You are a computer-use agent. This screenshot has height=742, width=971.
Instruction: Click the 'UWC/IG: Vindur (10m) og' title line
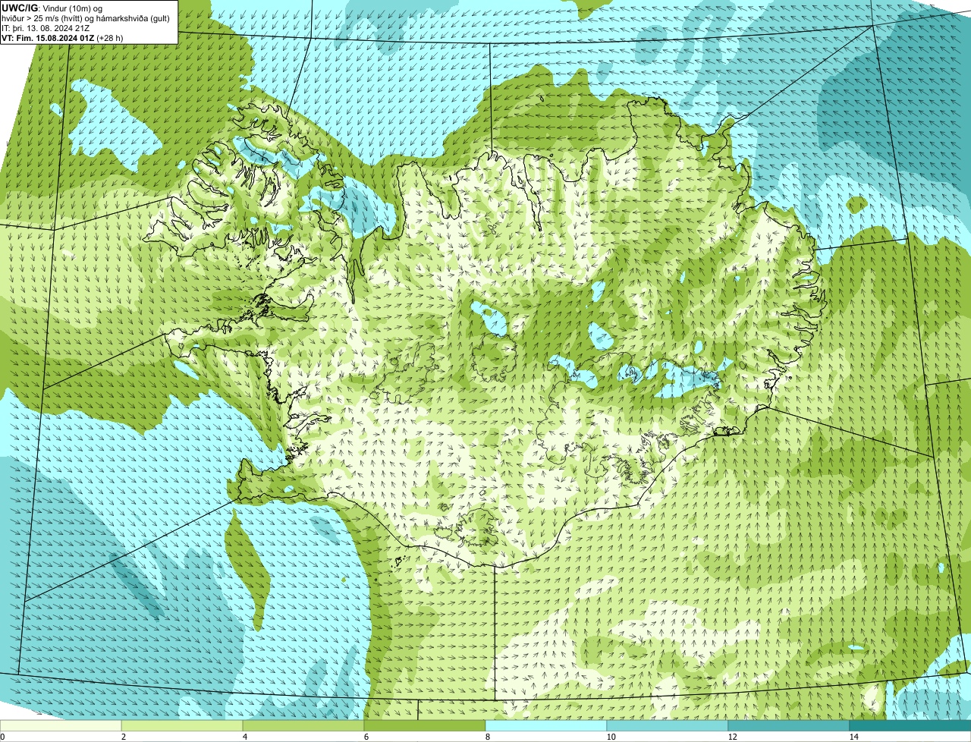(52, 8)
